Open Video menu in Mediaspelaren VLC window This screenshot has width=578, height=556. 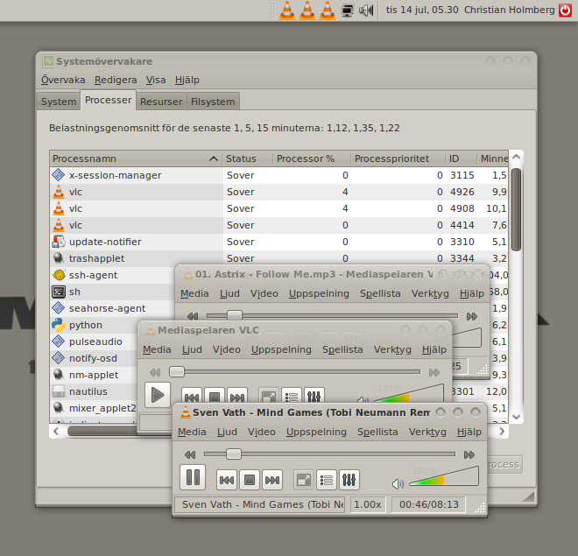click(226, 349)
